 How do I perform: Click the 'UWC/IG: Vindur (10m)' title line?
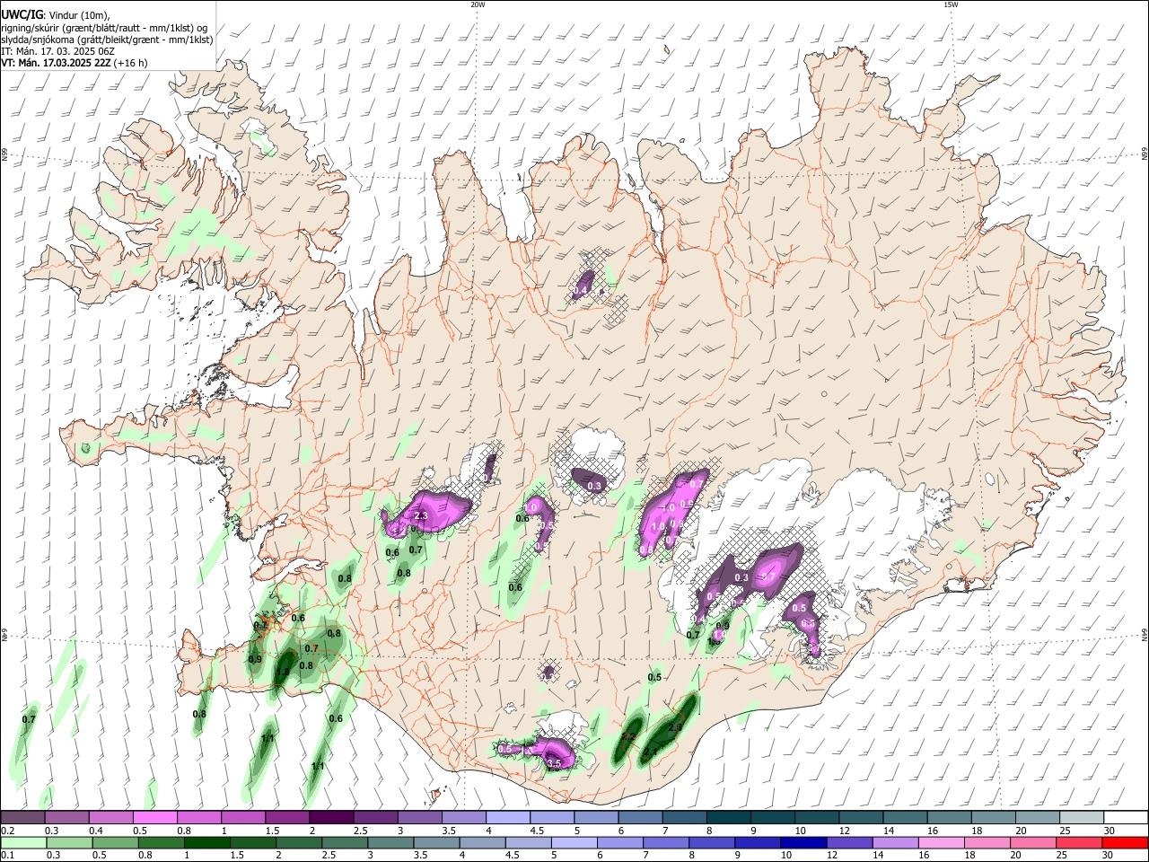pyautogui.click(x=55, y=14)
